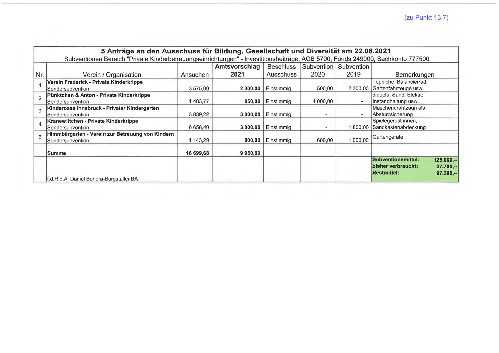Select the "Gartengeräte" remark cell

click(388, 137)
